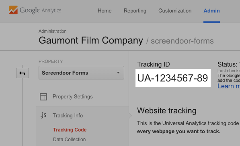Click the screendoor-forms property name
This screenshot has height=146, width=240.
point(182,41)
